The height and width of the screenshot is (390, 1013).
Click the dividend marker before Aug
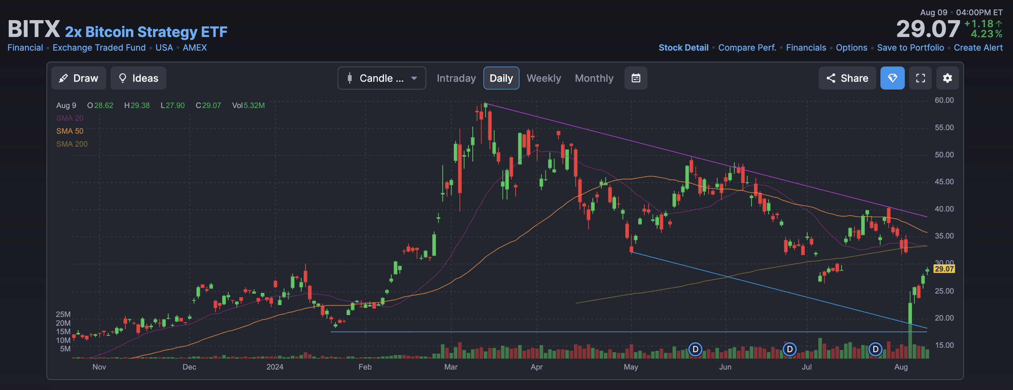[x=875, y=349]
